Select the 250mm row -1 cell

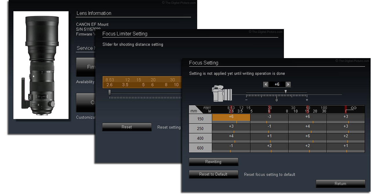[269, 128]
